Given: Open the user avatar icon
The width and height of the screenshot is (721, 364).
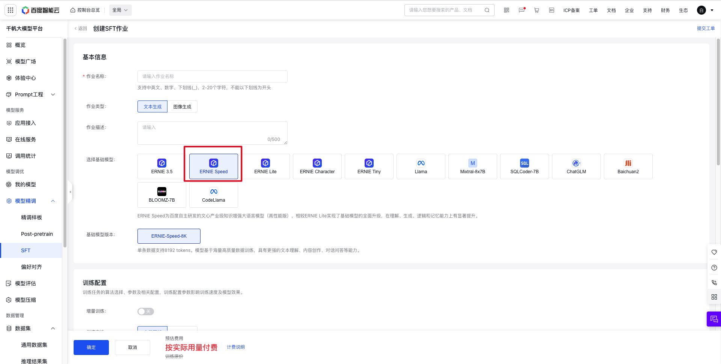Looking at the screenshot, I should 701,10.
